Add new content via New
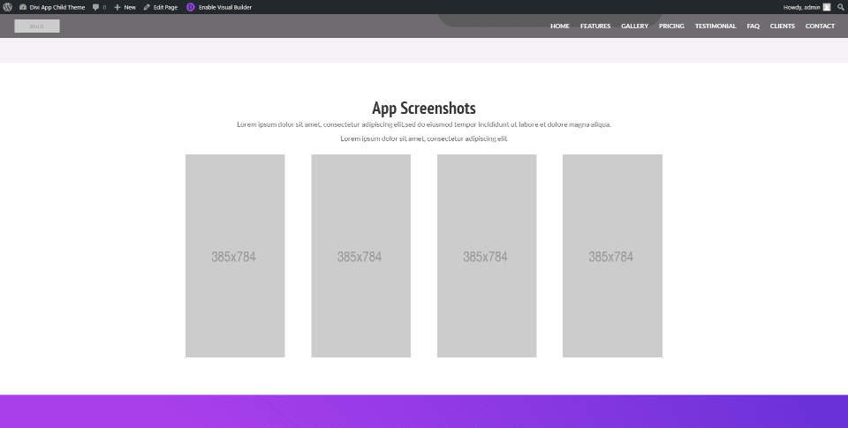 click(125, 7)
